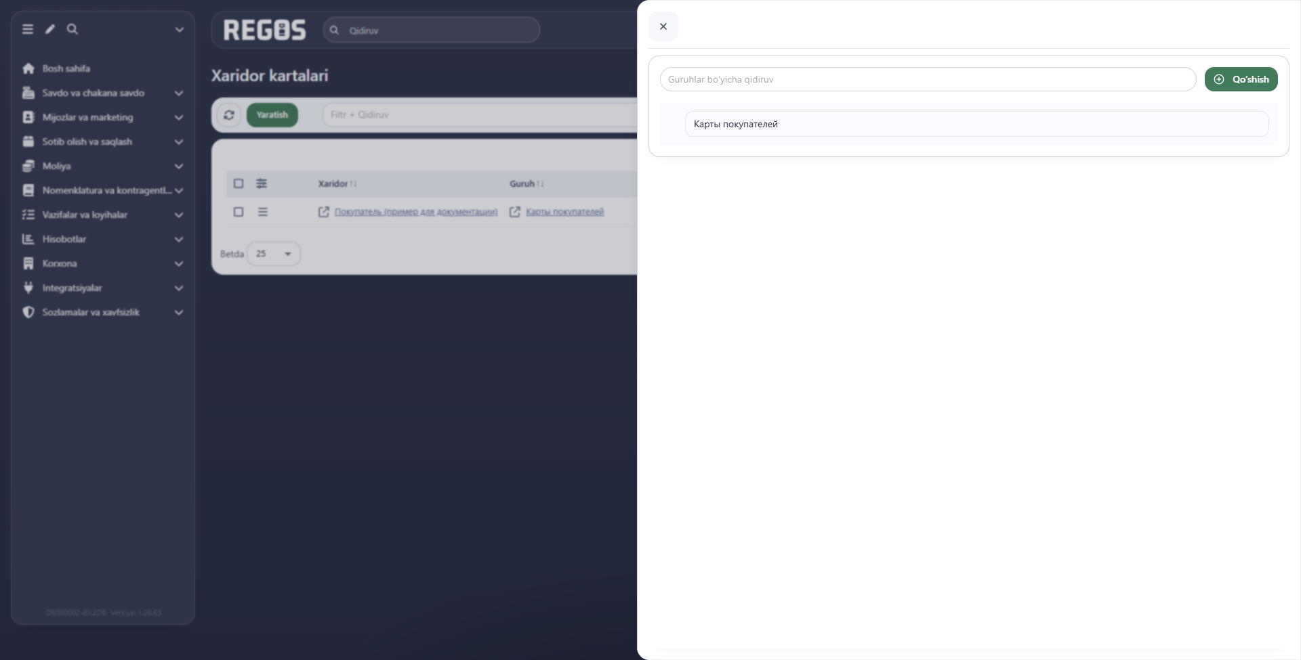The image size is (1301, 660).
Task: Collapse sidebar header with top chevron
Action: tap(180, 29)
